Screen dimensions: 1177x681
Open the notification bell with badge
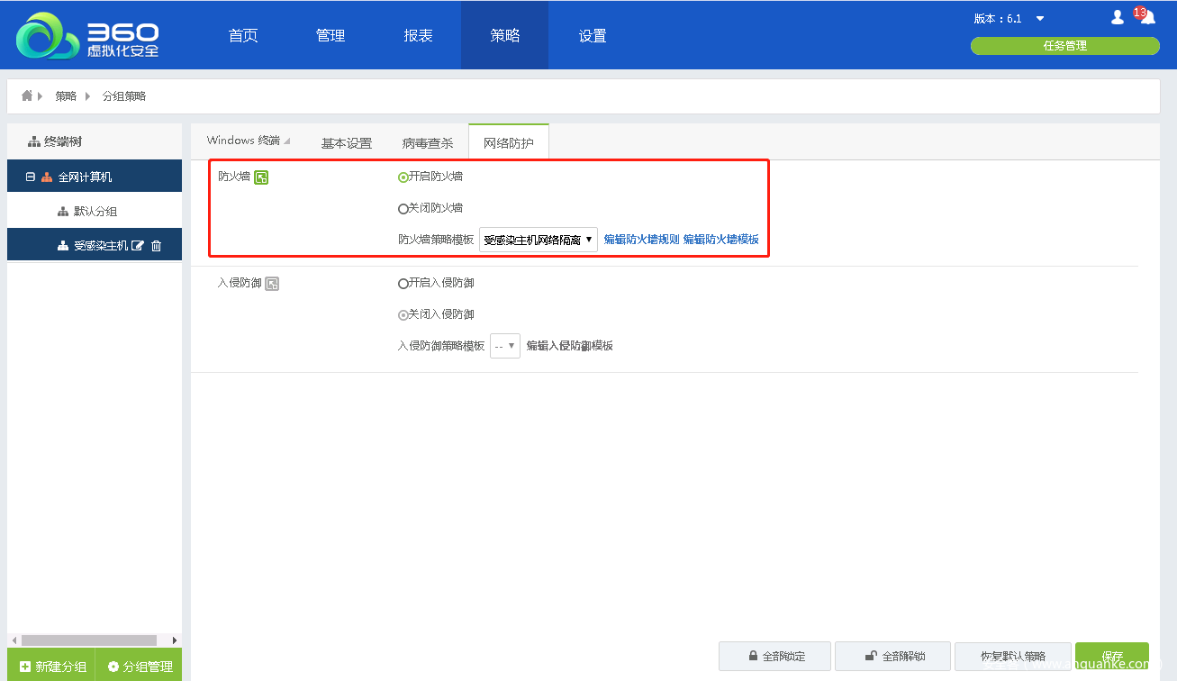tap(1146, 17)
